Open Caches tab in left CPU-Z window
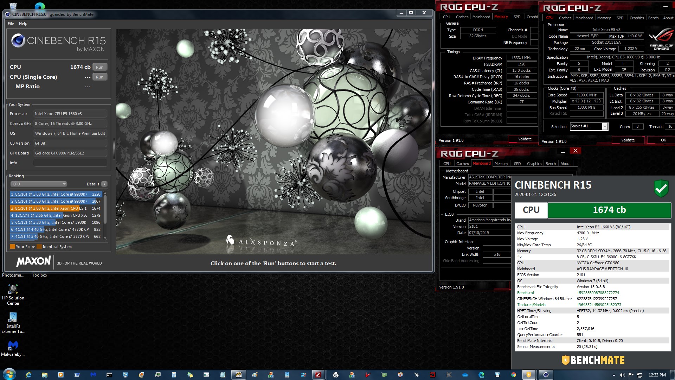The image size is (675, 380). 462,17
